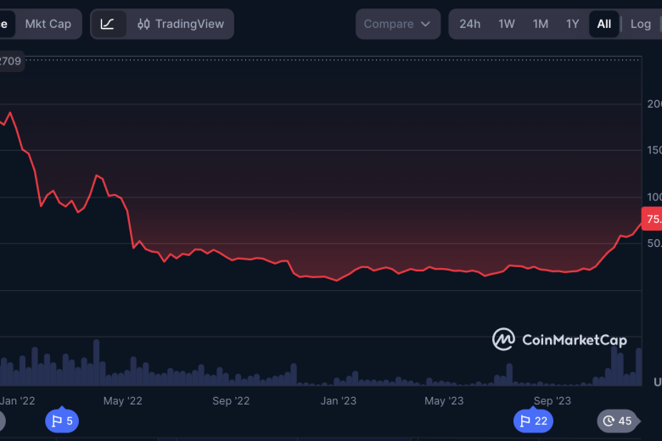The width and height of the screenshot is (662, 441).
Task: Click the chart line's early 2022 peak
Action: pos(10,112)
